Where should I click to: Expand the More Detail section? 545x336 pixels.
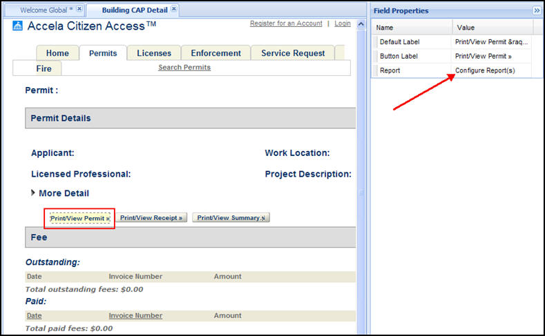click(x=35, y=193)
